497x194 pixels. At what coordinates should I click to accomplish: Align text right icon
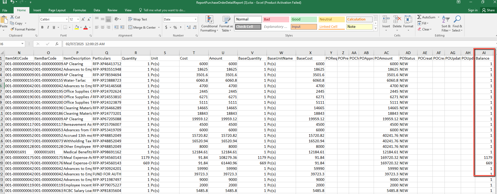coord(108,27)
